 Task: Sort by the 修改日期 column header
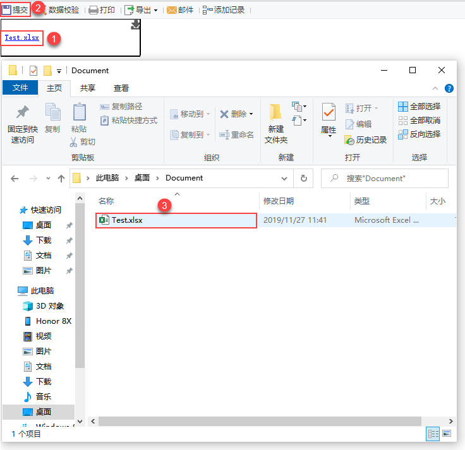(279, 201)
